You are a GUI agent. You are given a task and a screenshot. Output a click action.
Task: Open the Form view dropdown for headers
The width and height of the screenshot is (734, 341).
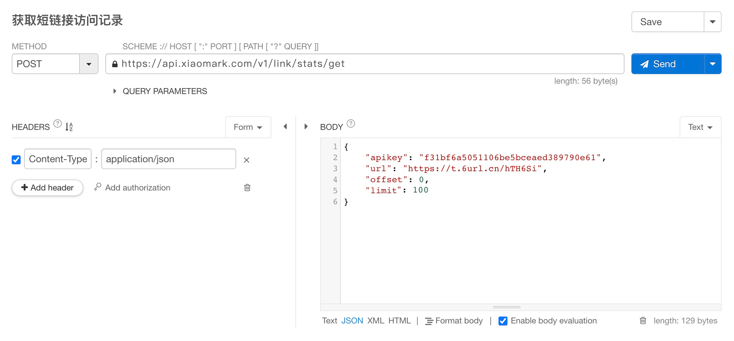tap(248, 127)
